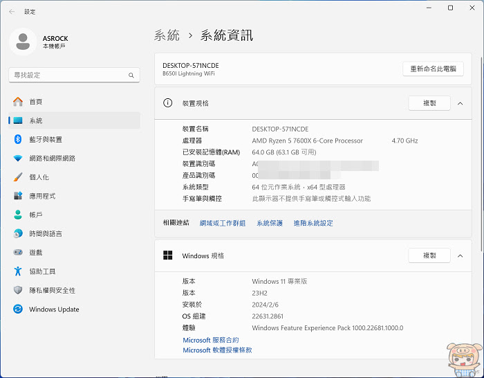Click the Privacy shield icon
This screenshot has width=484, height=378.
pos(18,290)
